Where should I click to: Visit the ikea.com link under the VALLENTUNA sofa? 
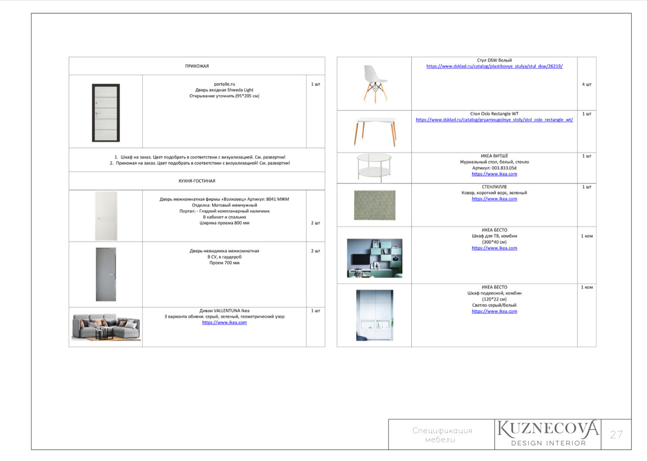(224, 322)
